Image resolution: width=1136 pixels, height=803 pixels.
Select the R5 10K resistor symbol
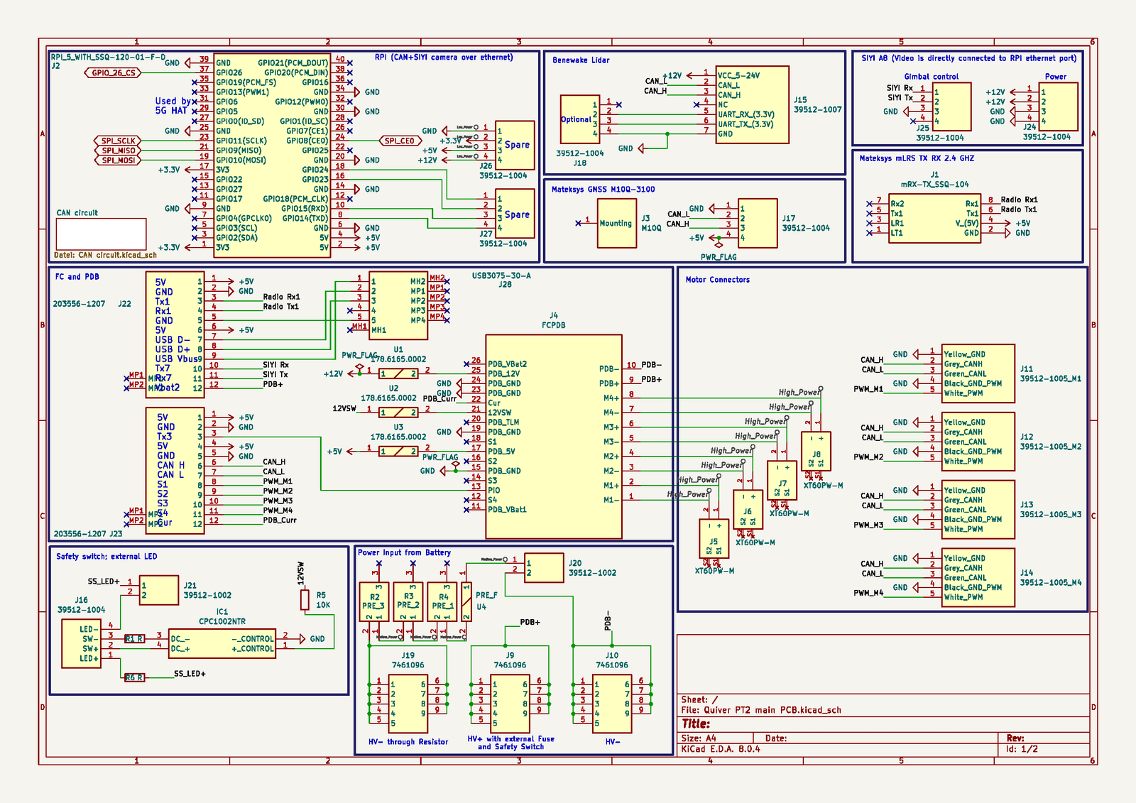click(x=305, y=600)
